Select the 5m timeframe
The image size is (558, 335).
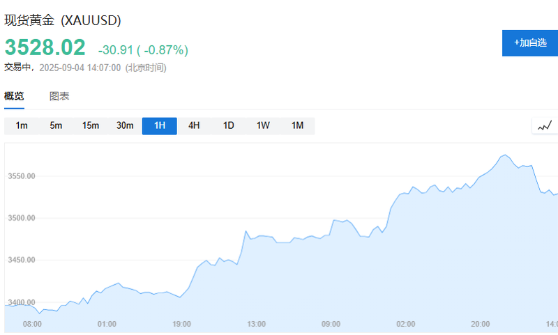coord(56,125)
